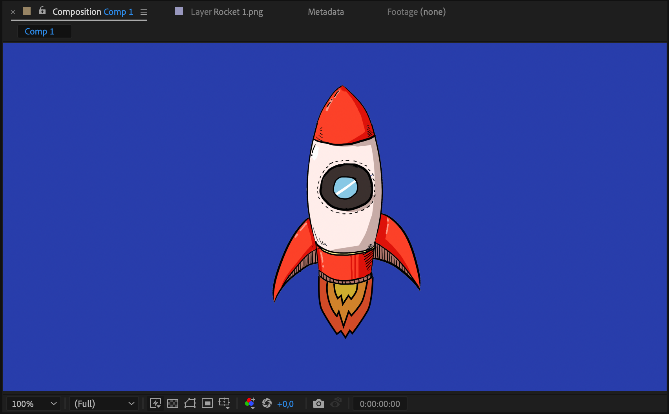This screenshot has height=414, width=669.
Task: Click the Region of Interest icon
Action: (x=207, y=403)
